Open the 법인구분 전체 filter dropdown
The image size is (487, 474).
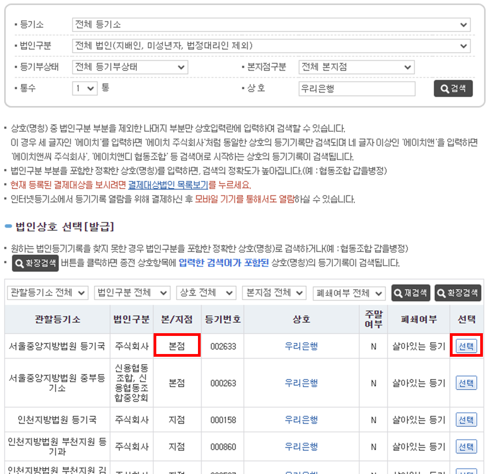[132, 293]
